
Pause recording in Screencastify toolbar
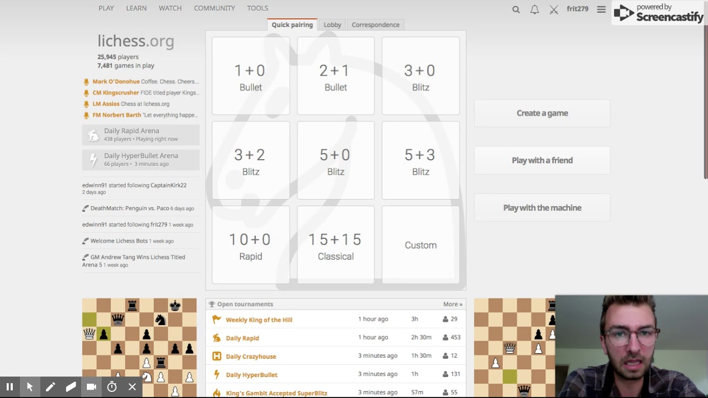[x=9, y=387]
